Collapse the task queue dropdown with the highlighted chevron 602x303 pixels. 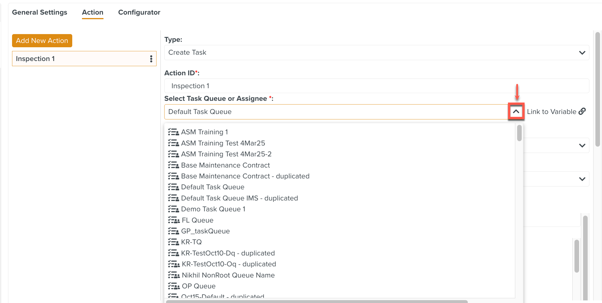516,111
